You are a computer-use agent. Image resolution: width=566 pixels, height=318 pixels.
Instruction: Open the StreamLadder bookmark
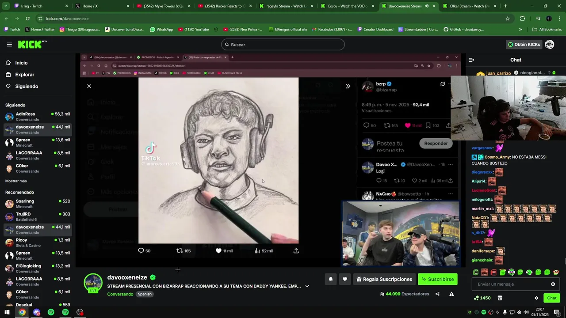click(418, 30)
